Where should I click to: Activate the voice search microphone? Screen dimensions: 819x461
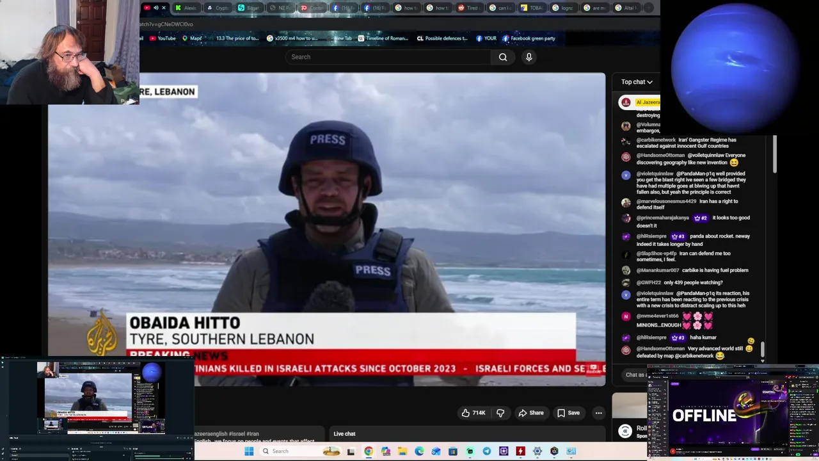pyautogui.click(x=529, y=57)
